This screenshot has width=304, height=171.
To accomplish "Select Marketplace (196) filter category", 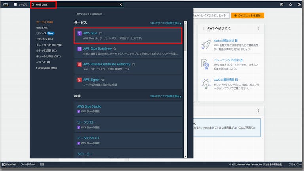I will 47,68.
